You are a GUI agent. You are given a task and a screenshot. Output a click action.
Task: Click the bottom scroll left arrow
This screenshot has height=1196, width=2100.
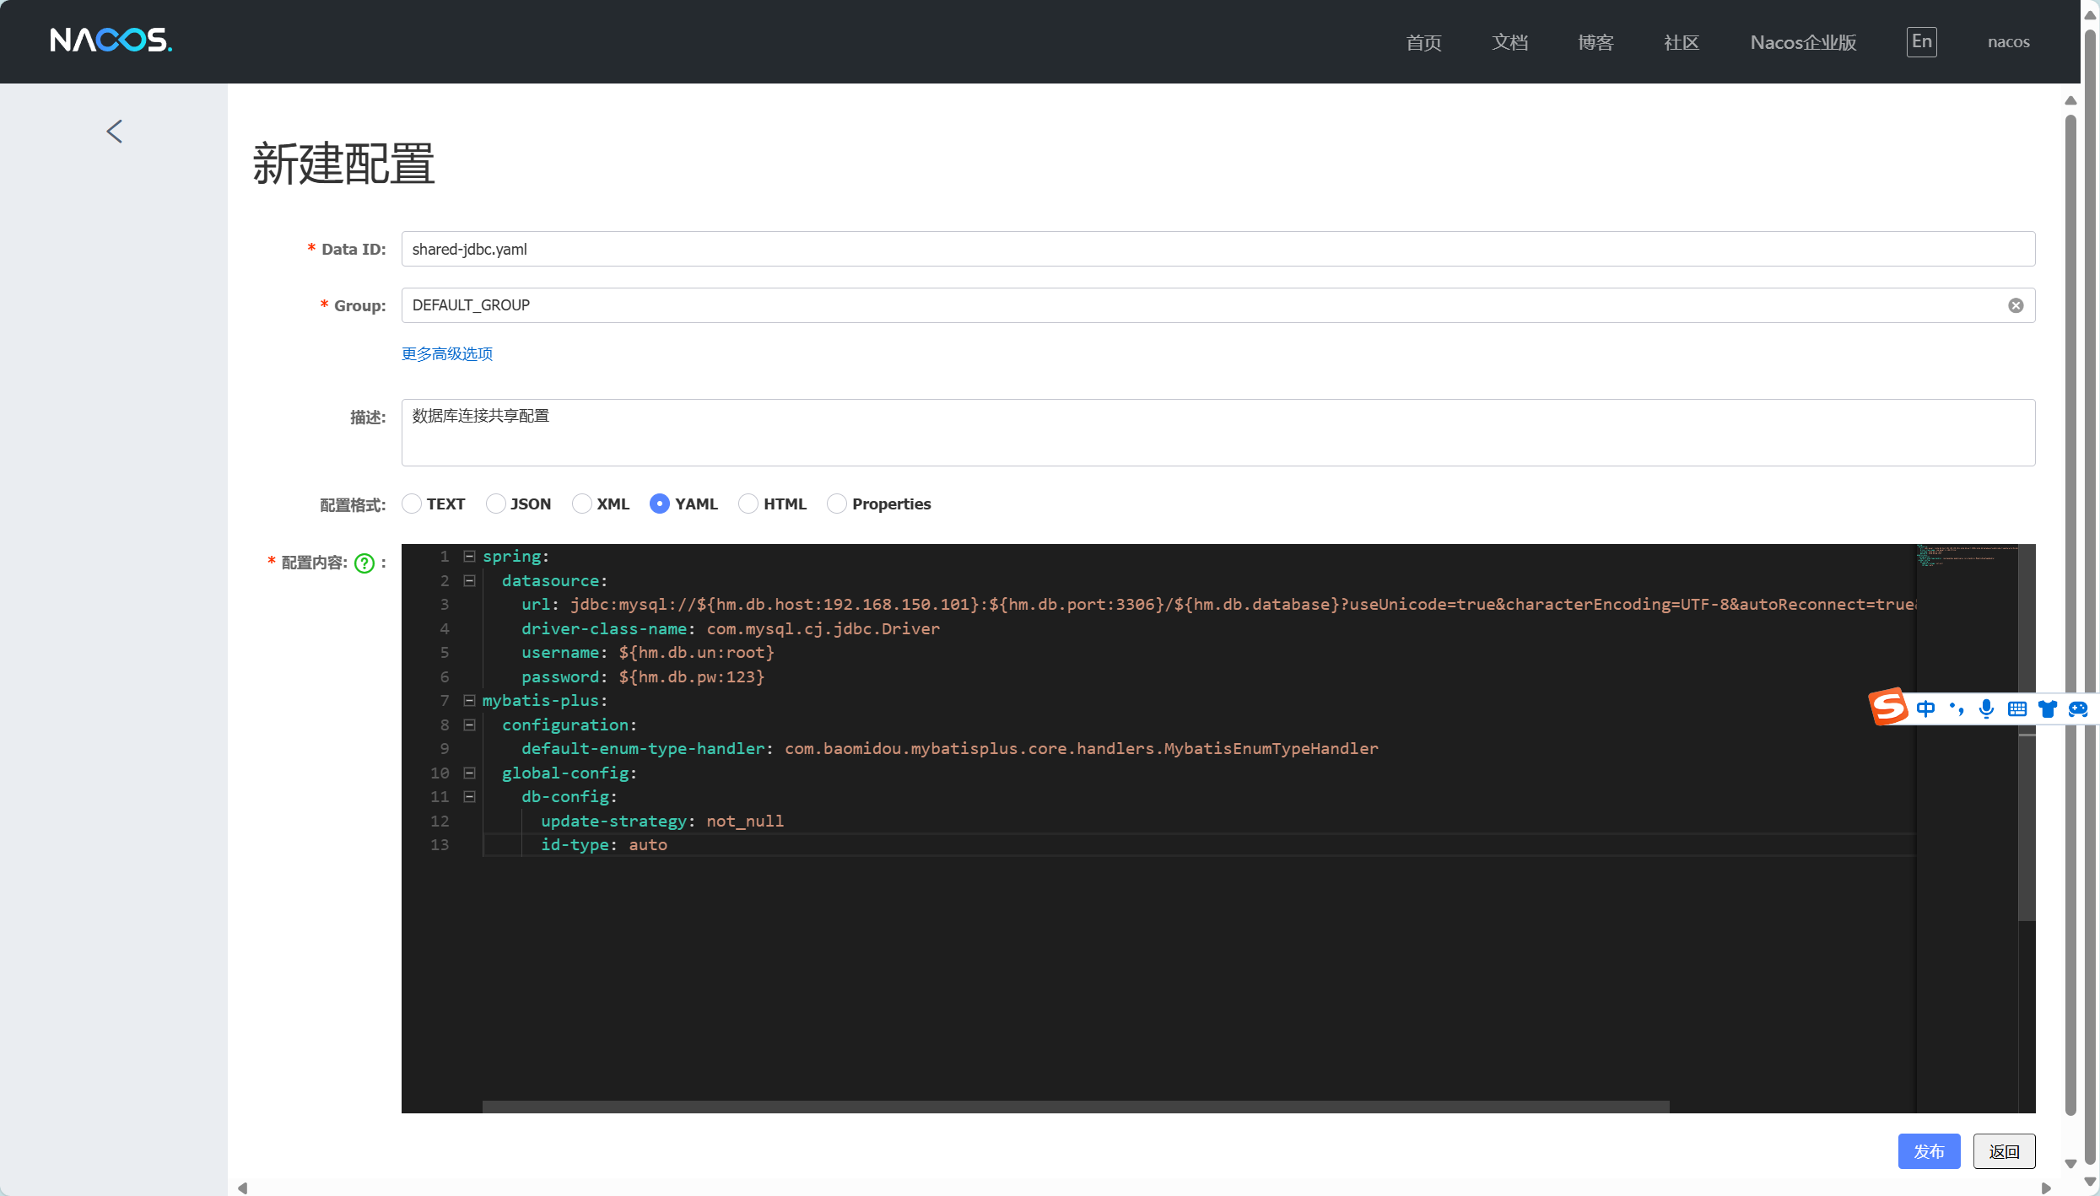pos(242,1188)
